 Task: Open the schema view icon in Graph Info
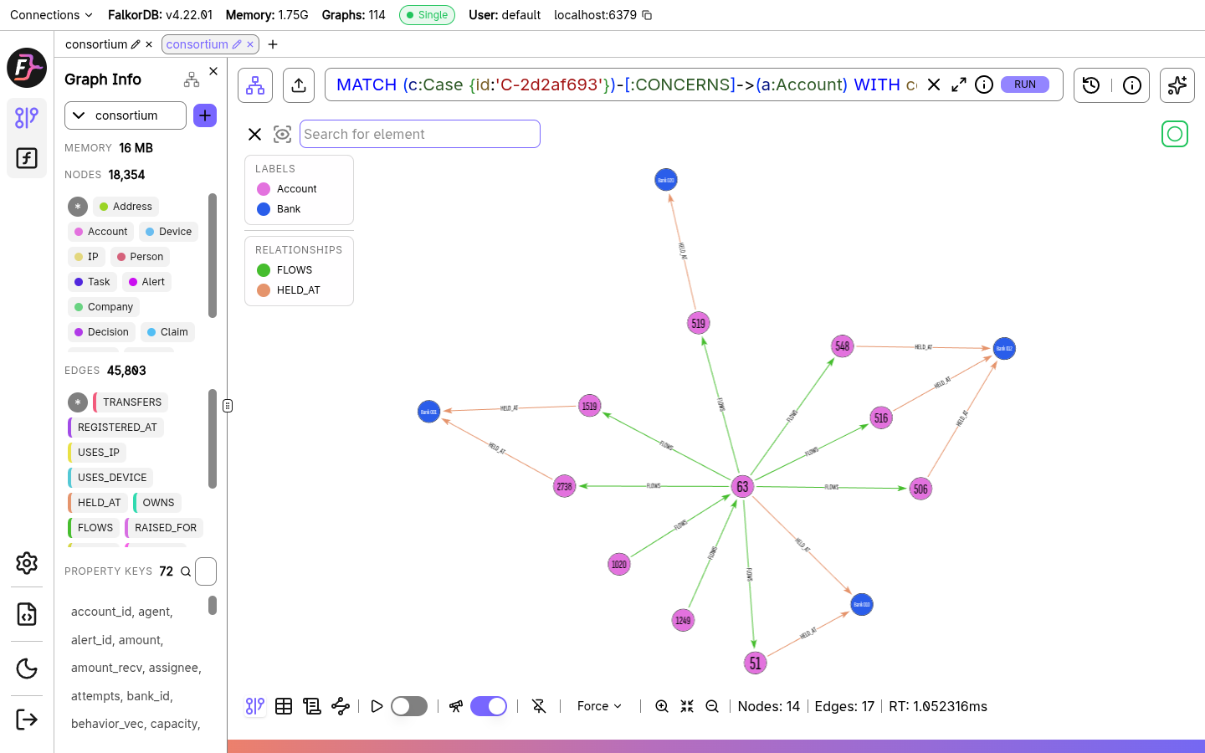click(x=192, y=79)
